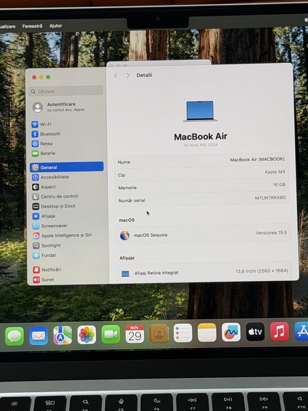Open Desktop și Dock settings
The image size is (308, 411).
coord(54,206)
